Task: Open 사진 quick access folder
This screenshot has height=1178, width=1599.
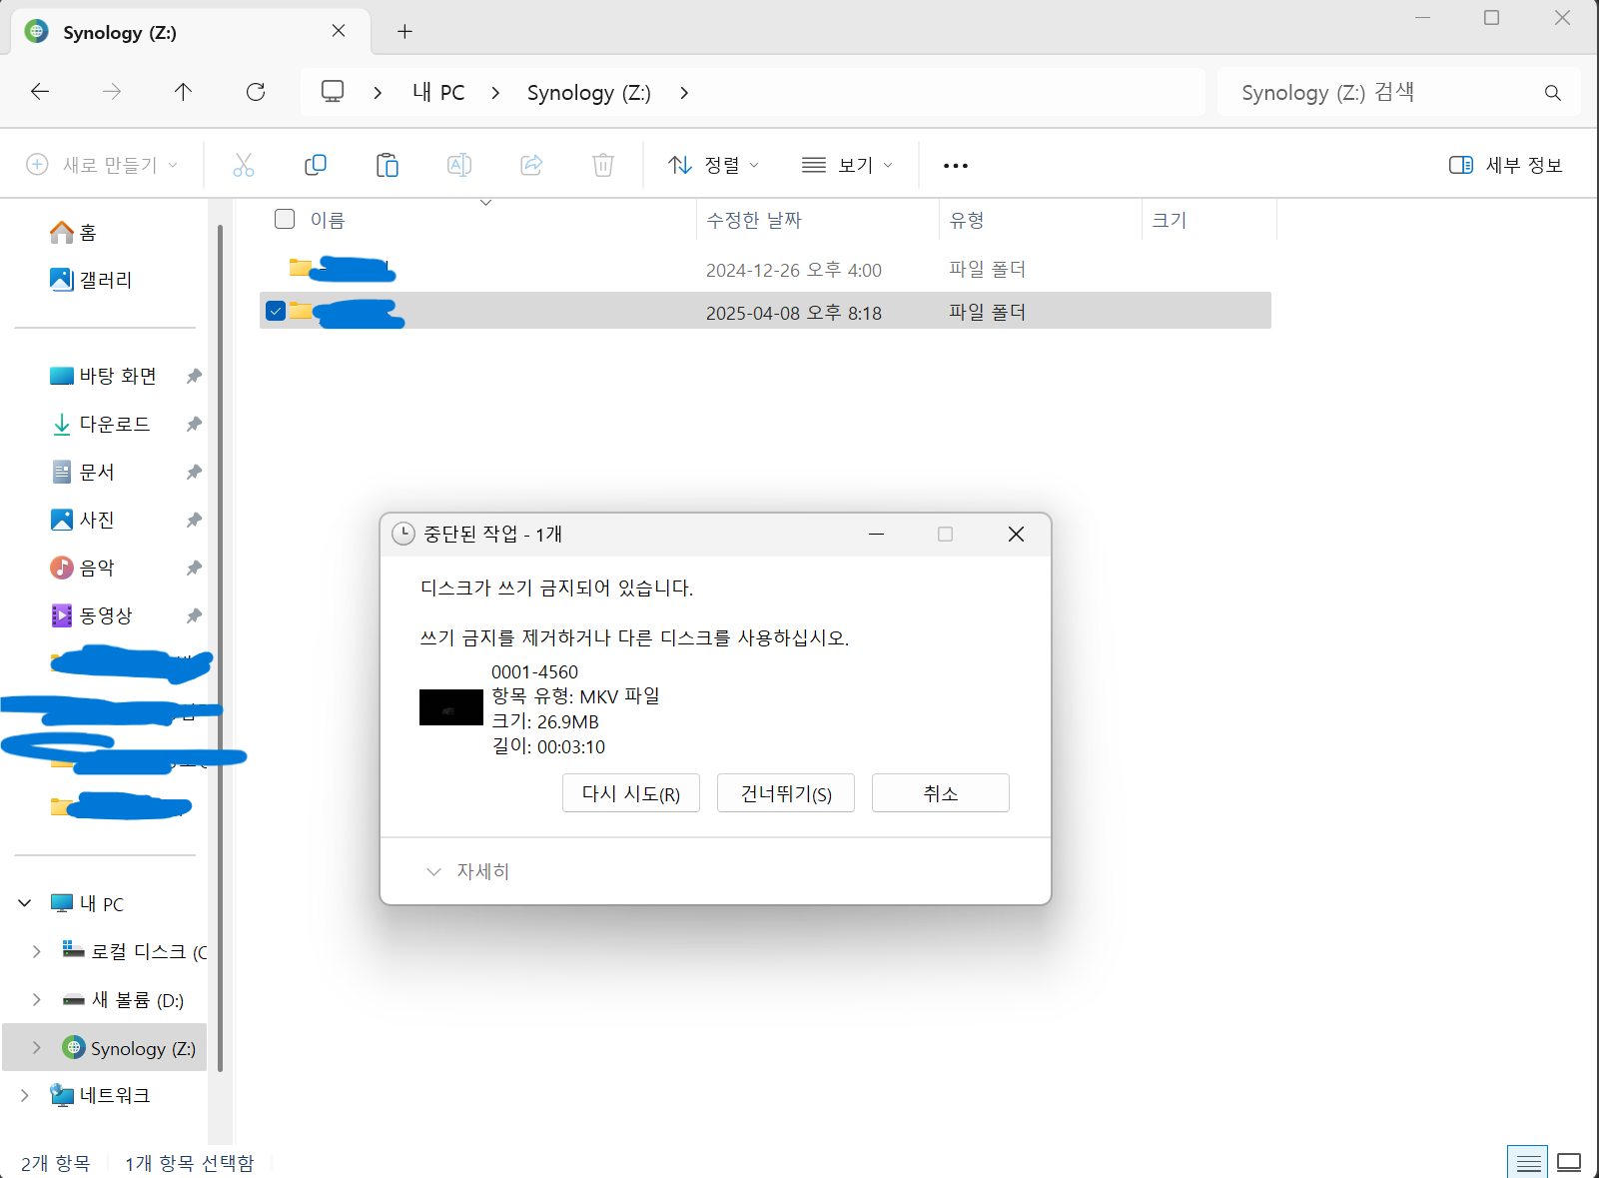Action: (x=83, y=521)
